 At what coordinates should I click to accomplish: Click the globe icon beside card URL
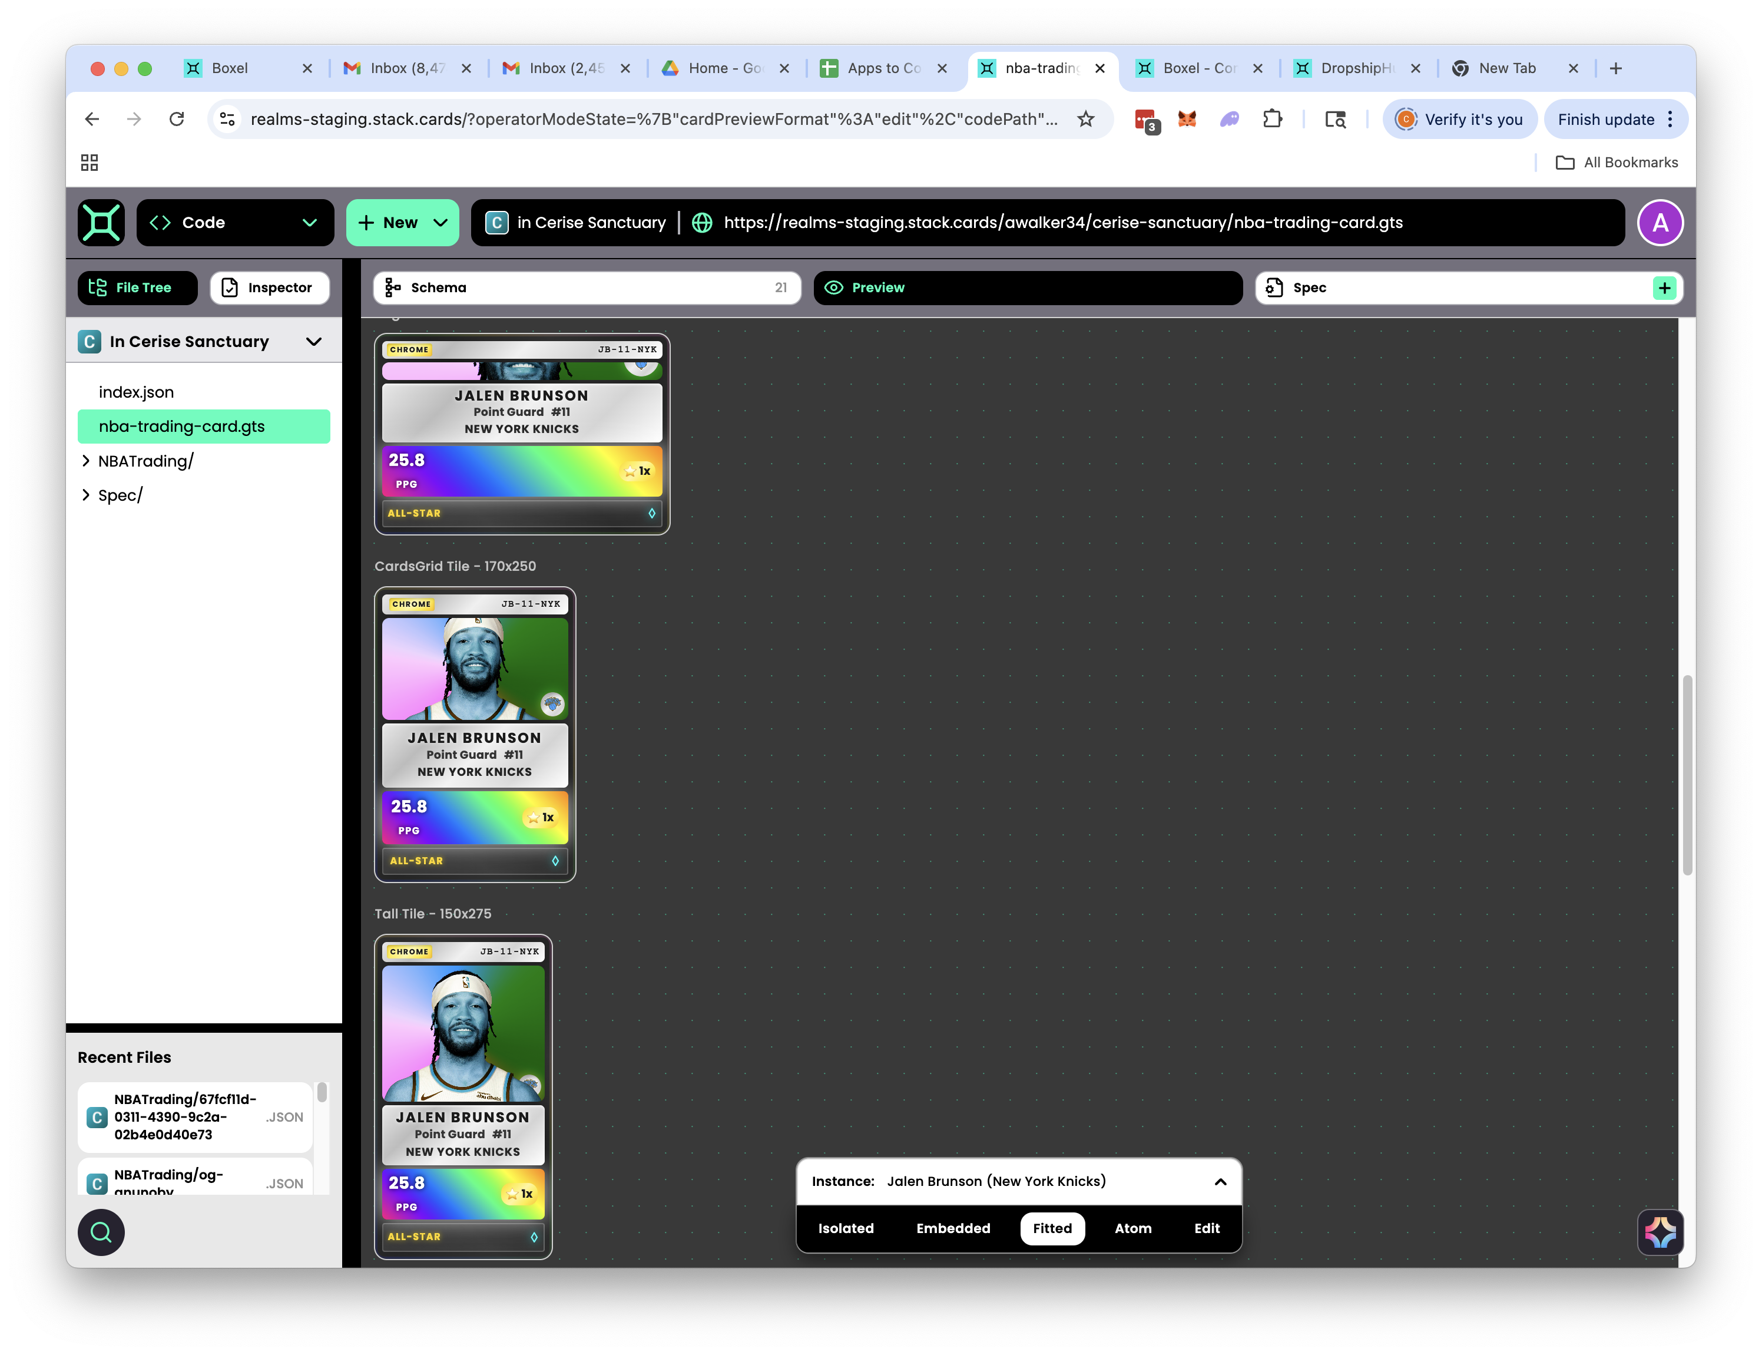coord(702,223)
